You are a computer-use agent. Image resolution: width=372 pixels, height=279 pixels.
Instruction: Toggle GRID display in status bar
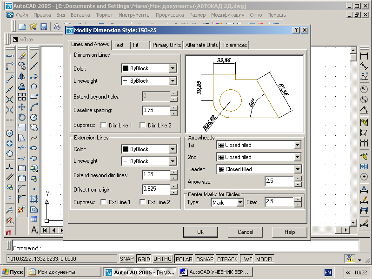[x=144, y=259]
